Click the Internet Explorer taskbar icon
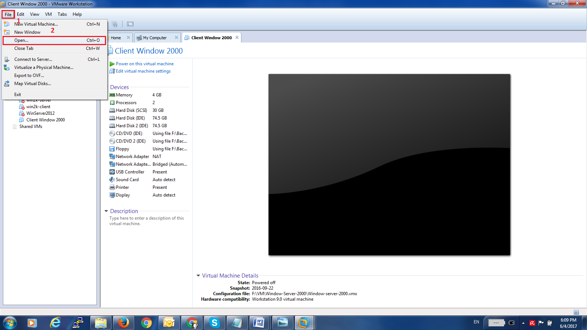Image resolution: width=587 pixels, height=330 pixels. pyautogui.click(x=55, y=323)
